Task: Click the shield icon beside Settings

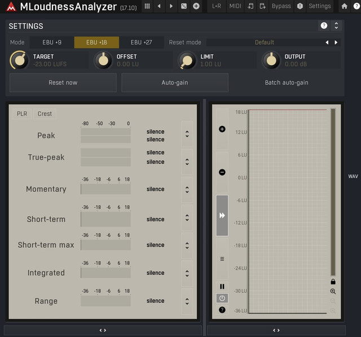Action: (x=300, y=6)
